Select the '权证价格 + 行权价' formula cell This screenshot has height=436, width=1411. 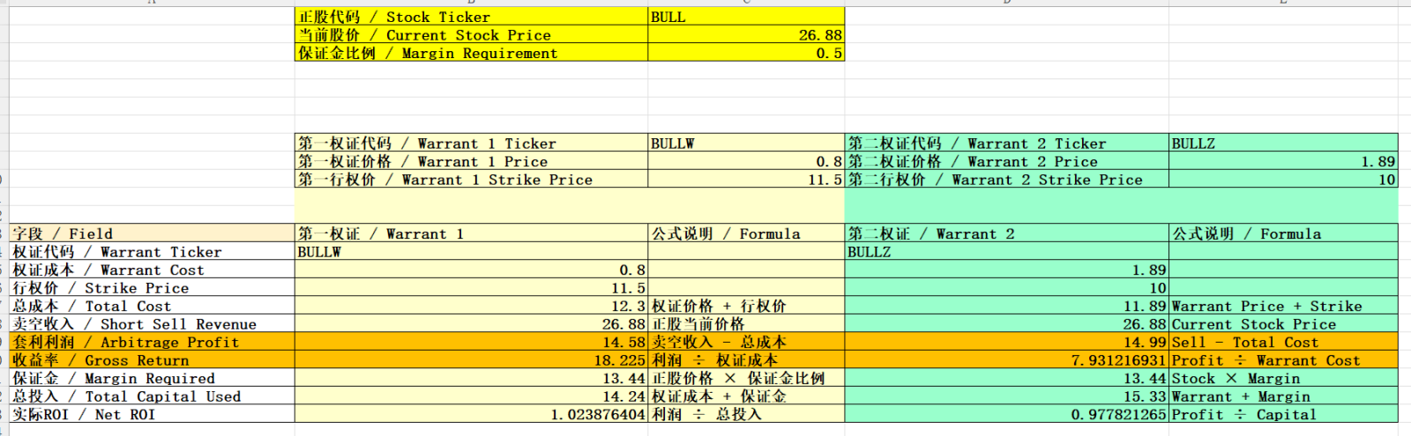(x=746, y=306)
